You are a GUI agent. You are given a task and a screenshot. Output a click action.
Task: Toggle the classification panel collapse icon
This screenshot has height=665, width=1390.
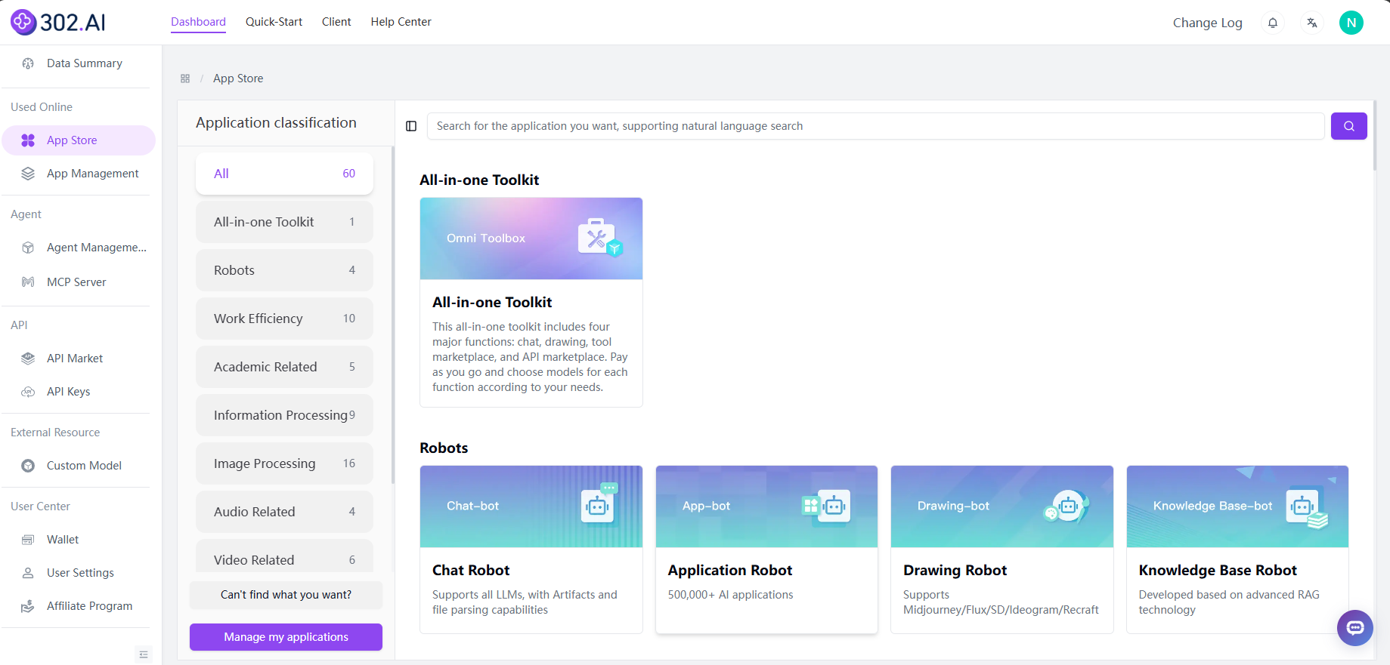(x=411, y=126)
